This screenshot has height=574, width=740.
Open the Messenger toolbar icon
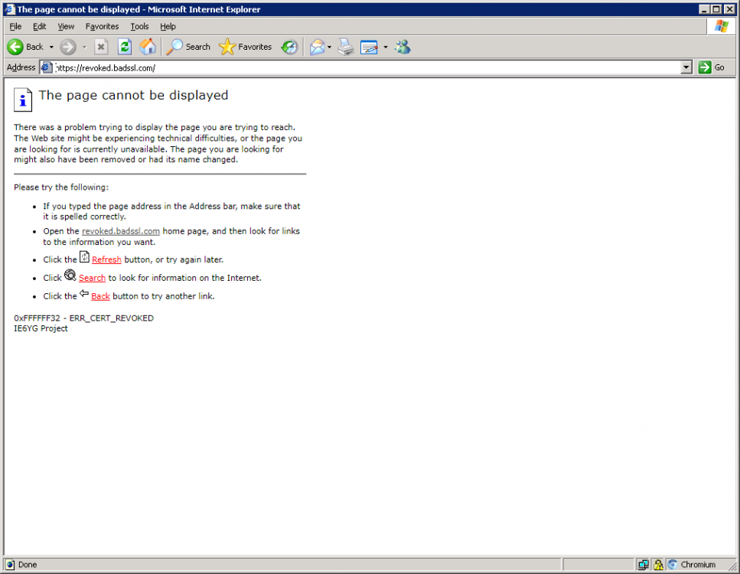pos(403,47)
